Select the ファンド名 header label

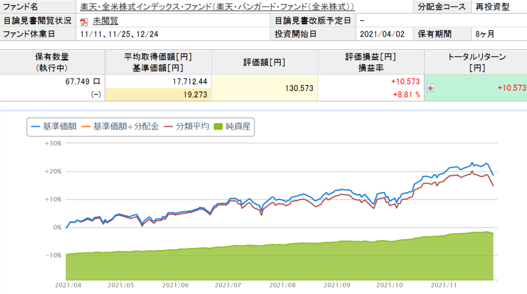[x=20, y=7]
